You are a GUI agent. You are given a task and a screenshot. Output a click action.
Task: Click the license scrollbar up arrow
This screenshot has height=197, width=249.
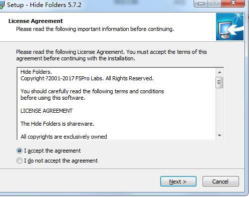click(220, 72)
